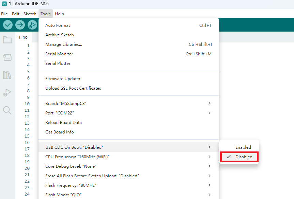
Task: Close the open Tools menu
Action: [46, 14]
